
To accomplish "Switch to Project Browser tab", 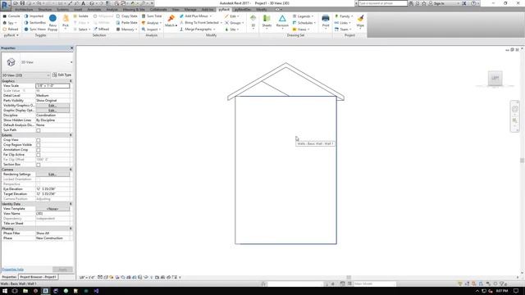I will click(x=38, y=277).
